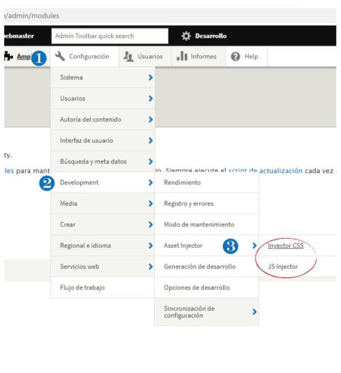This screenshot has height=373, width=341.
Task: Open Modo de mantenimiento submenu item
Action: point(206,224)
